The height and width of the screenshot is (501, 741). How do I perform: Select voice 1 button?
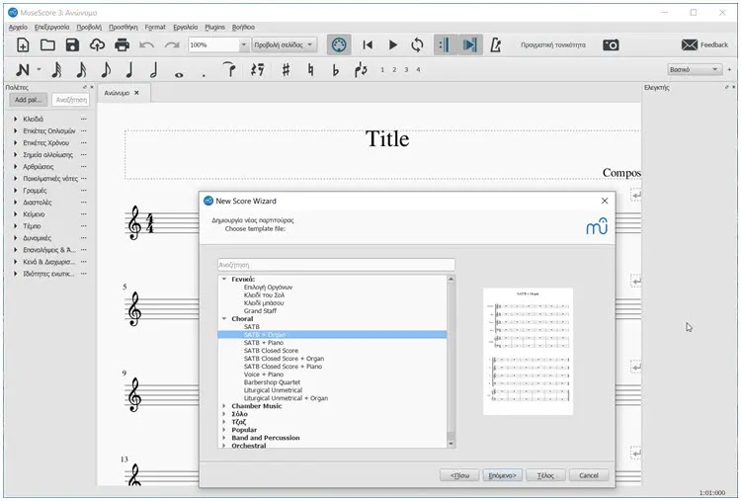382,69
